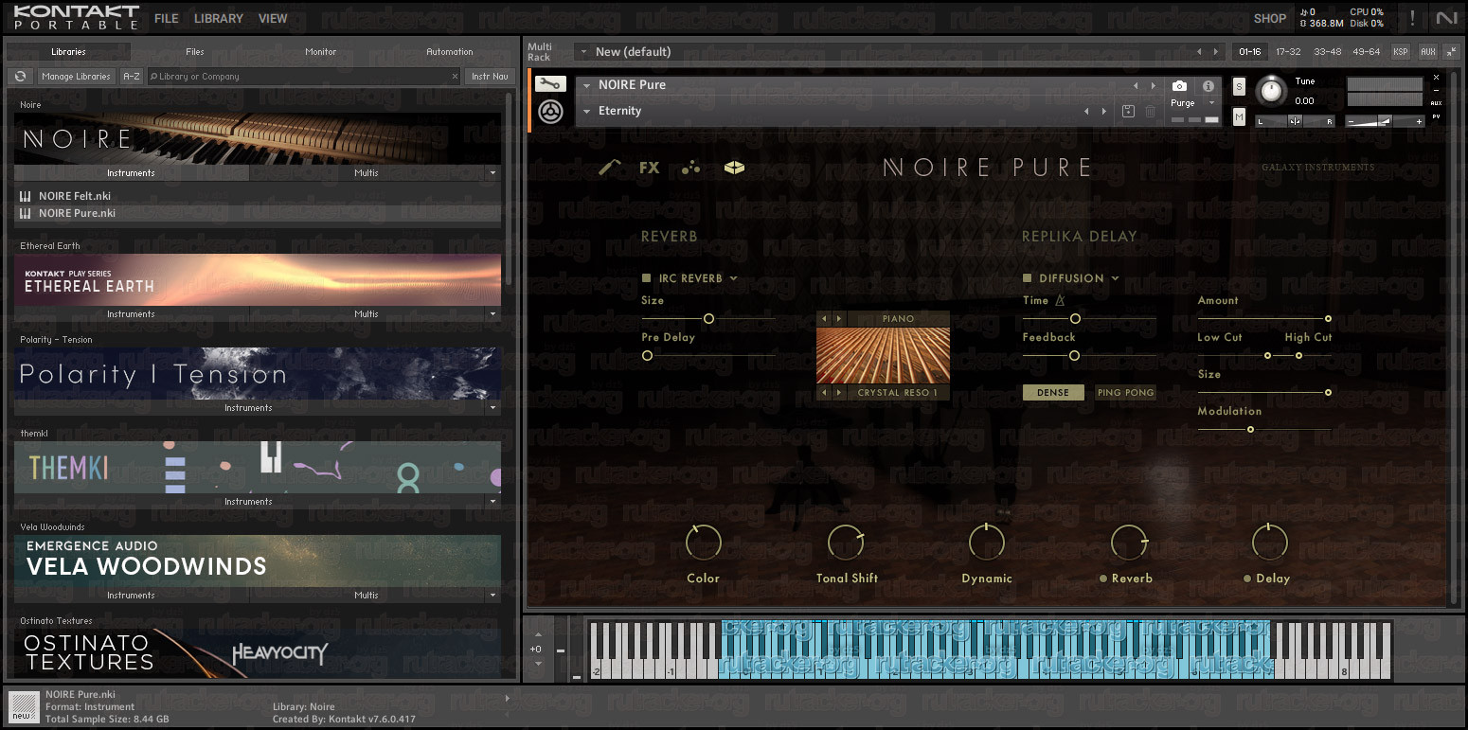Click the exclamation warning icon in header

tap(1413, 18)
